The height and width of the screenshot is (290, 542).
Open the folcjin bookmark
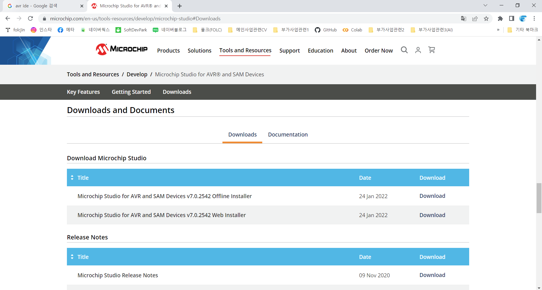pos(15,30)
